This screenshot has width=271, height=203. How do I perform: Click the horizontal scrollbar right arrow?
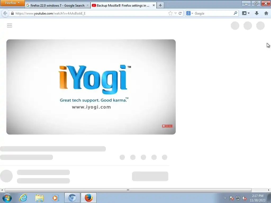[269, 190]
